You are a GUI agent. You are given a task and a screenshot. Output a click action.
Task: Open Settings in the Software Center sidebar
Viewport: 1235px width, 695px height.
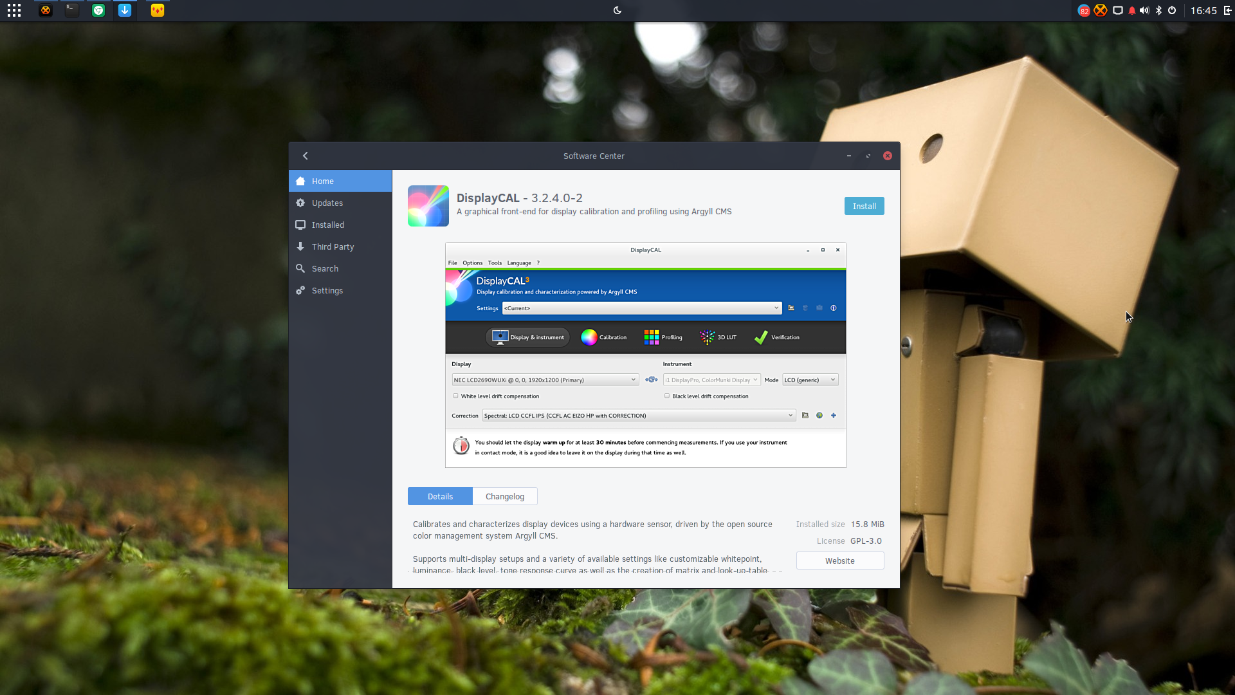[x=340, y=290]
